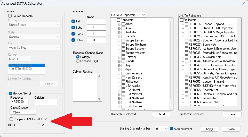Click the Unlink Name field

96,40
